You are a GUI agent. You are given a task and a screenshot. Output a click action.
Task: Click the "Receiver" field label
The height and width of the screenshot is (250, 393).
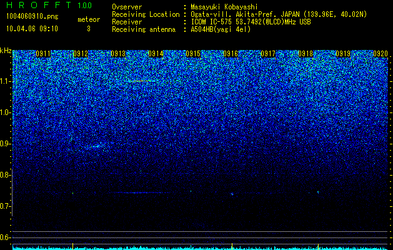[127, 22]
